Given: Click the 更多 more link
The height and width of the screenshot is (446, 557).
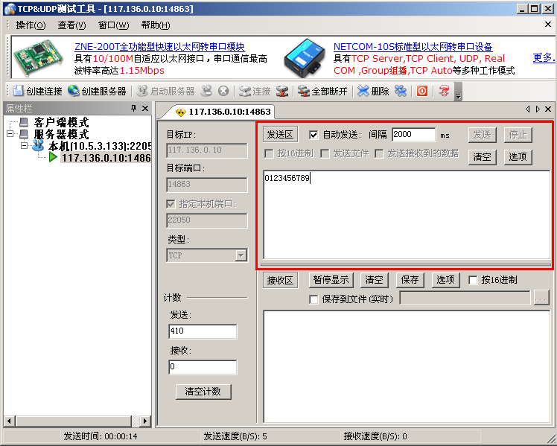Looking at the screenshot, I should (544, 57).
